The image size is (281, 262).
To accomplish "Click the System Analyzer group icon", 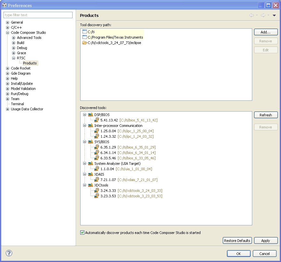I will click(90, 163).
